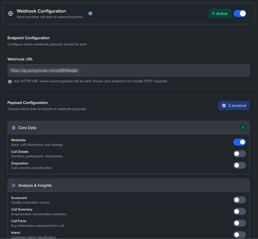Enable the Call Details toggle
Screen dimensions: 258x239
click(x=240, y=154)
